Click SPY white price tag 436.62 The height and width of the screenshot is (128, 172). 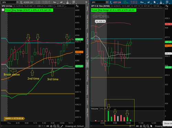pos(168,53)
